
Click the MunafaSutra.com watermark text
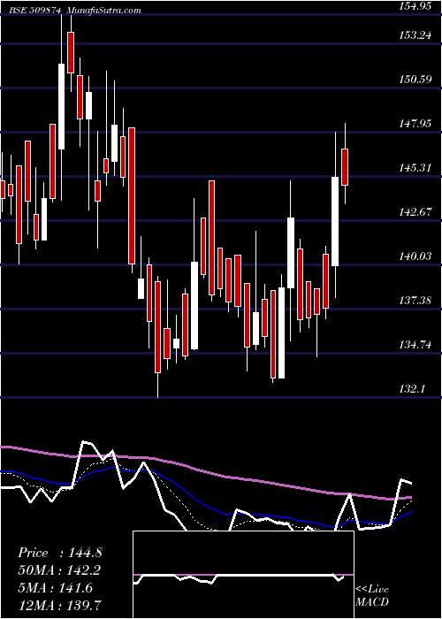[x=104, y=11]
